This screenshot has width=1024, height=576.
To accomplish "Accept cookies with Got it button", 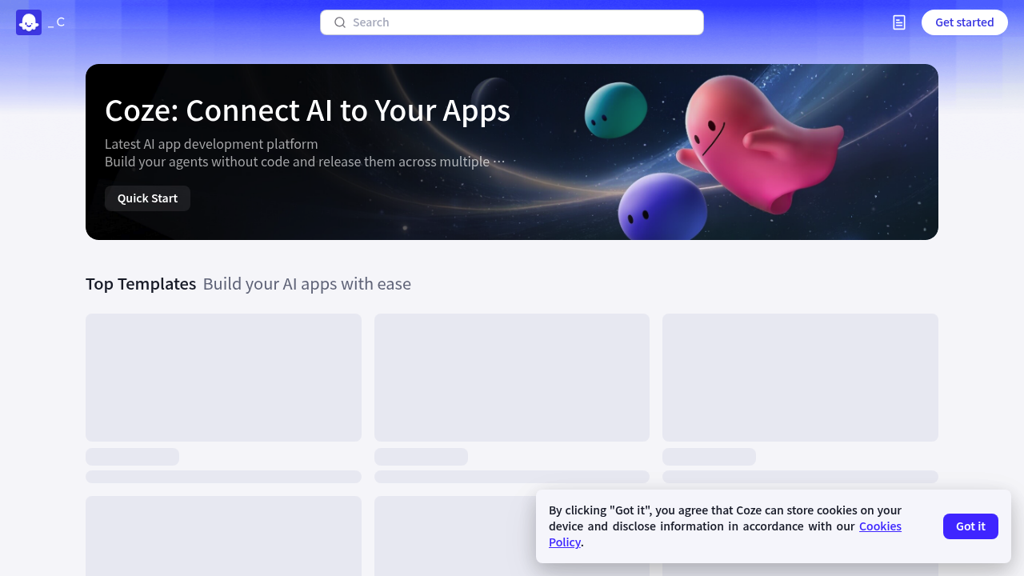I will tap(970, 526).
